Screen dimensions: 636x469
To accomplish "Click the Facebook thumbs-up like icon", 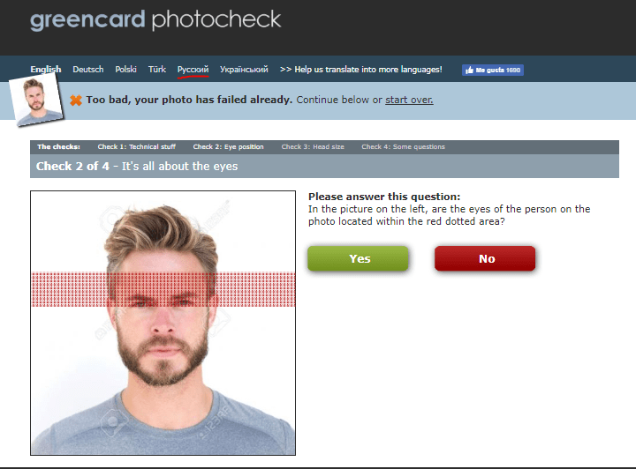I will pyautogui.click(x=469, y=71).
